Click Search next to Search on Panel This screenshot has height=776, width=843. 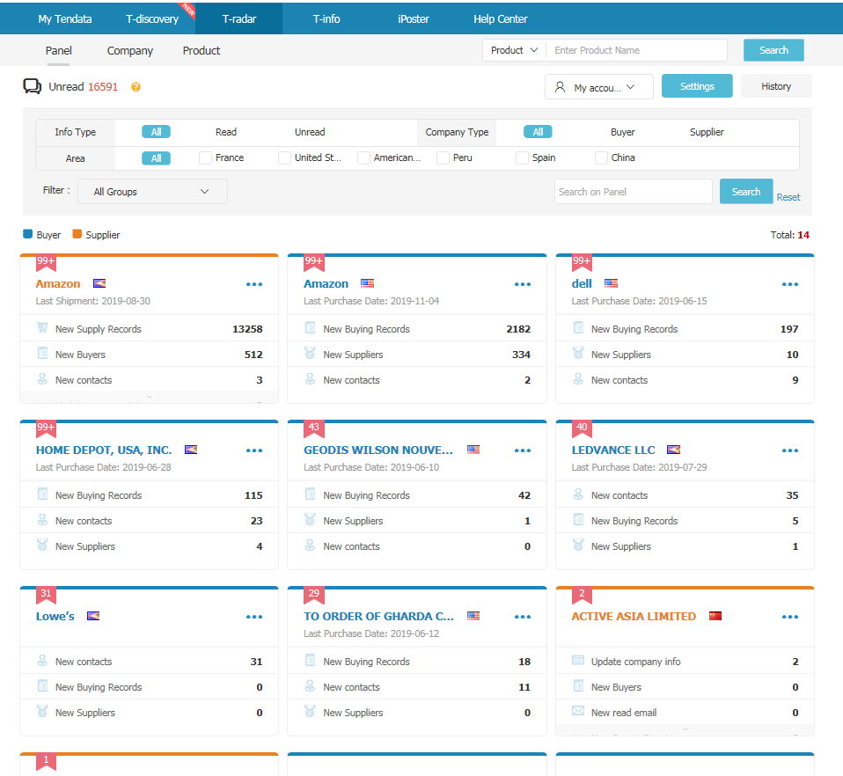coord(745,191)
